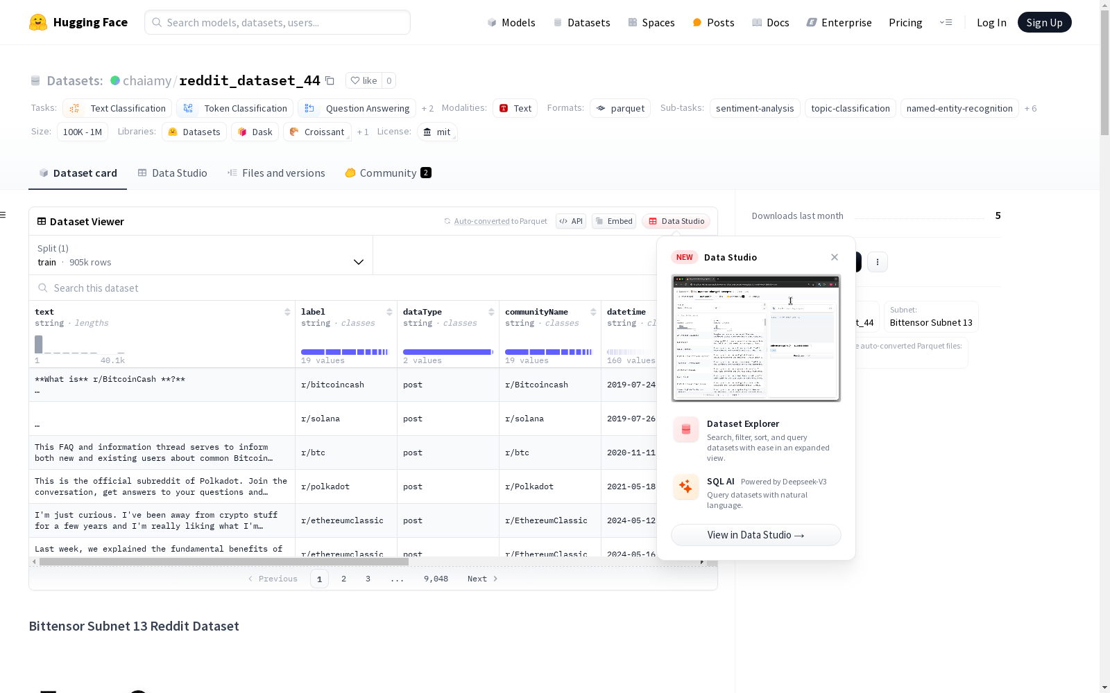1110x693 pixels.
Task: Open the Enterprise nav item
Action: [x=839, y=22]
